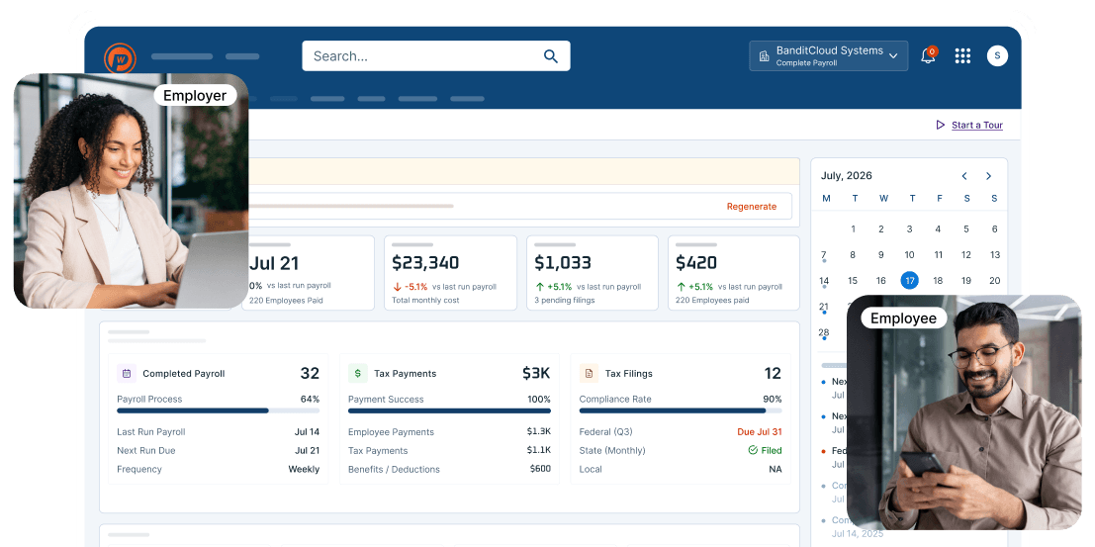1095x547 pixels.
Task: Click the Search input field
Action: point(436,56)
